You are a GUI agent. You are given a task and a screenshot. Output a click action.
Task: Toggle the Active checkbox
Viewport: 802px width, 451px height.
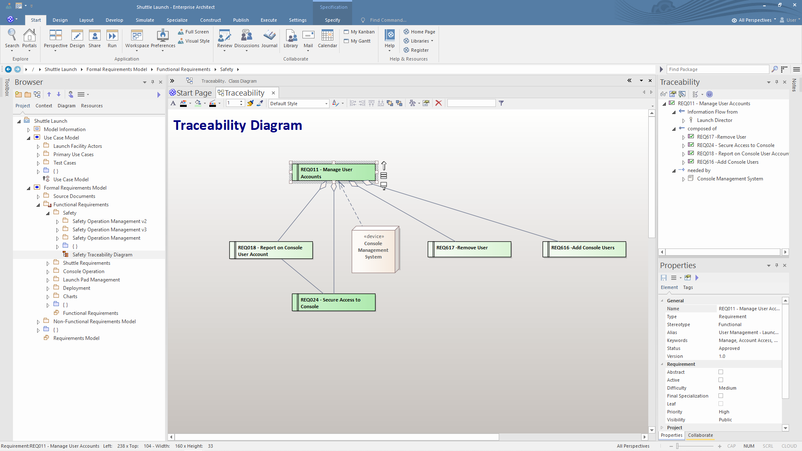point(721,380)
